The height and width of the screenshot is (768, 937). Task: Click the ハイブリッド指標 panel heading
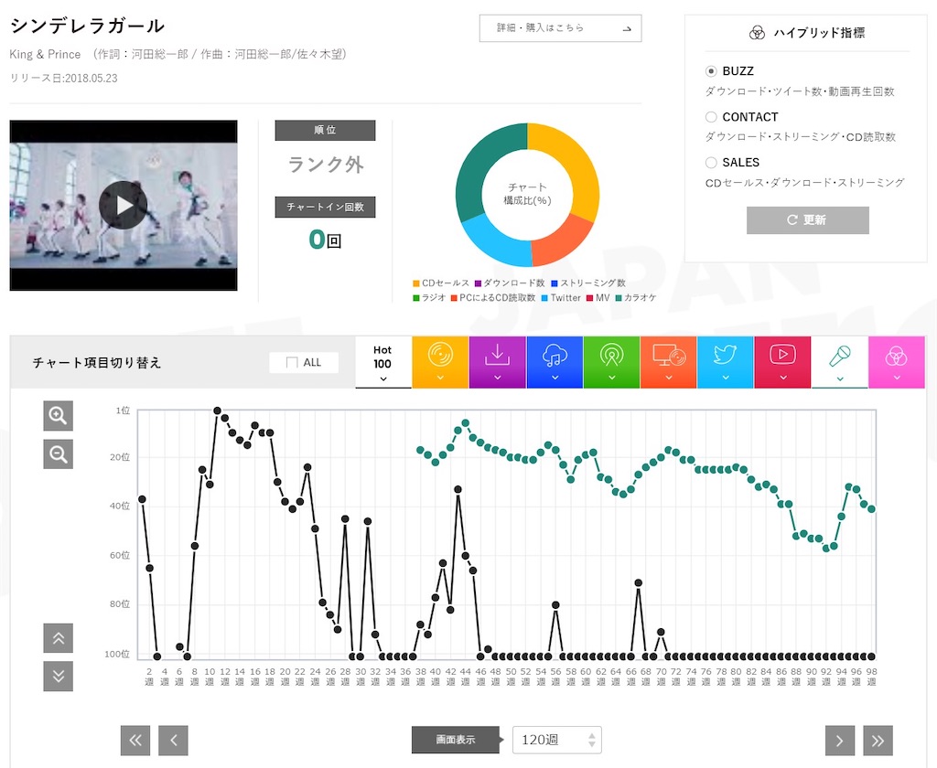coord(807,33)
